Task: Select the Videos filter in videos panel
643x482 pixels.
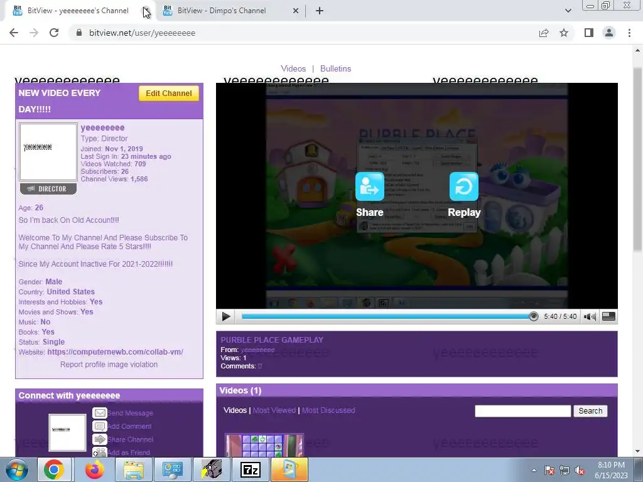Action: tap(235, 410)
